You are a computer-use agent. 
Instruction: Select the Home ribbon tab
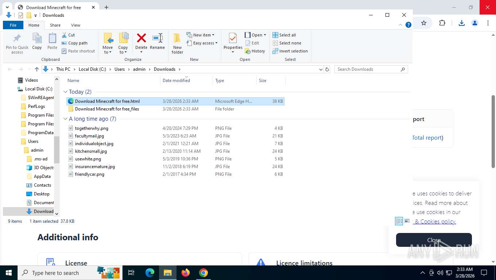pyautogui.click(x=34, y=25)
